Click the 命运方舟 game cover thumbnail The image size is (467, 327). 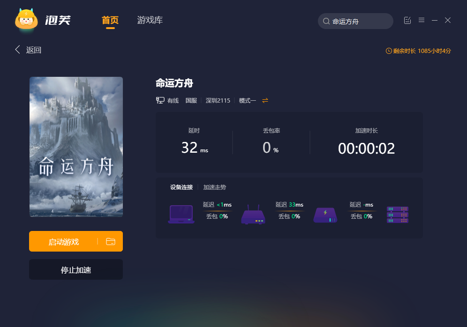[76, 147]
